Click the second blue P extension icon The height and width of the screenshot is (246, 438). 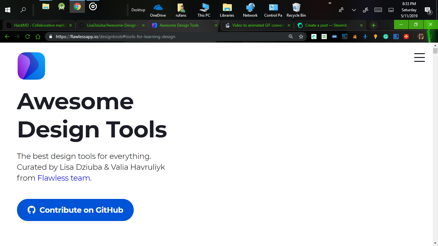click(x=396, y=37)
